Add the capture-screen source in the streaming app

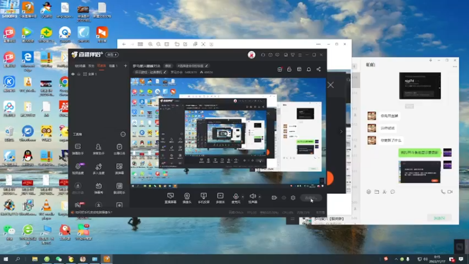[170, 198]
